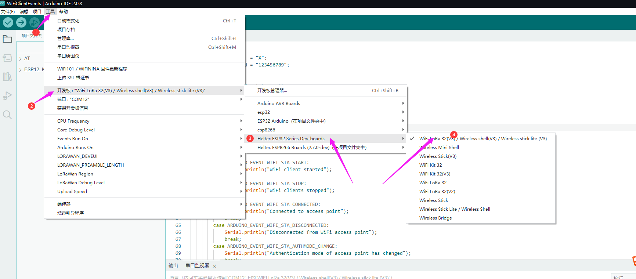
Task: Open the 工具 menu
Action: (50, 12)
